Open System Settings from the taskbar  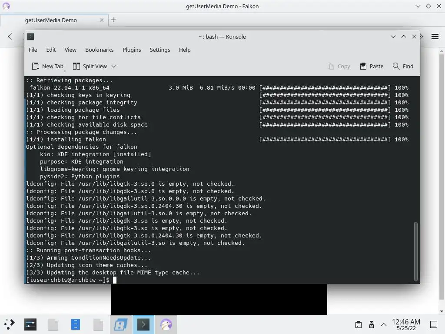pyautogui.click(x=30, y=324)
